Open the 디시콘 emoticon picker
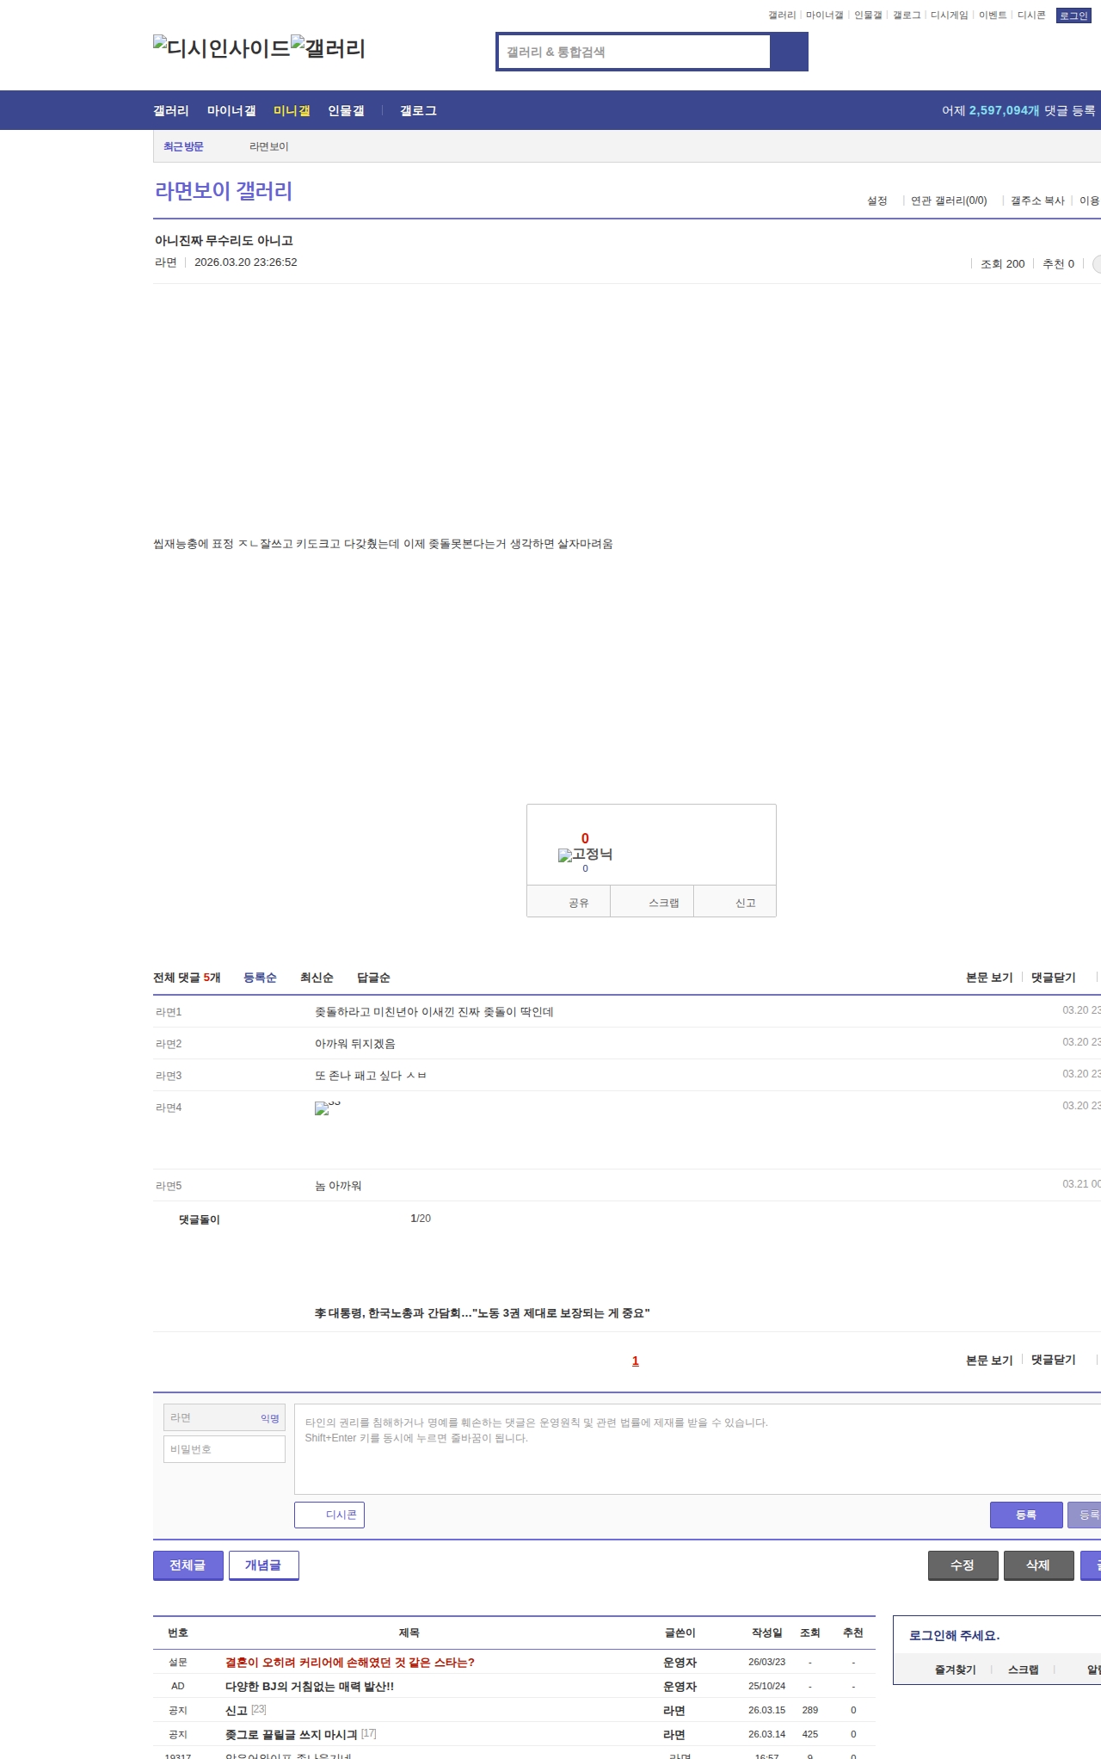1101x1759 pixels. tap(329, 1515)
